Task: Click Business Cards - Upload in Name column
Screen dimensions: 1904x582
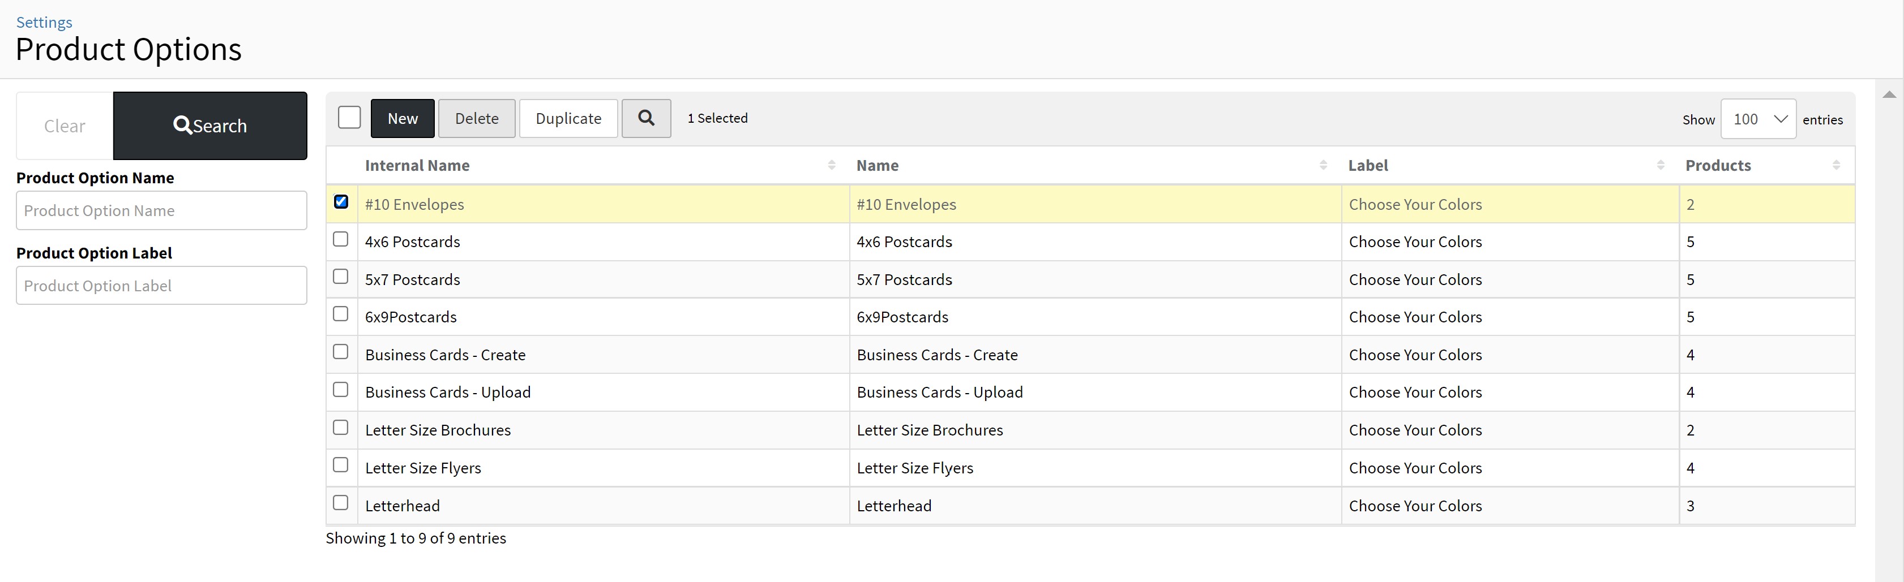Action: 940,392
